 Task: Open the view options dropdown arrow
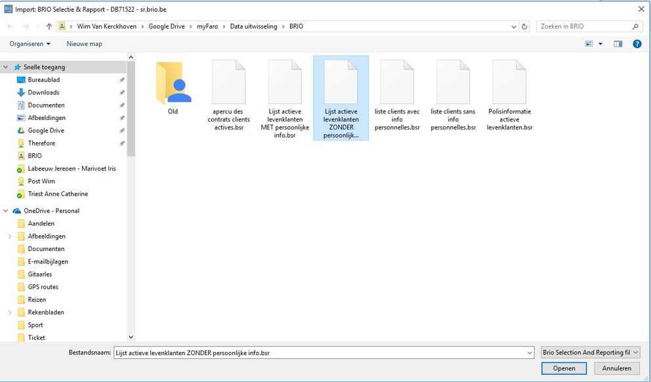pyautogui.click(x=600, y=44)
